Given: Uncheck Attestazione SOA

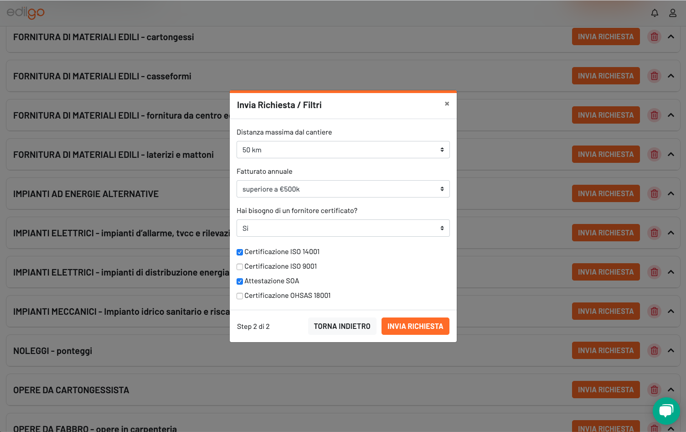Looking at the screenshot, I should [240, 281].
